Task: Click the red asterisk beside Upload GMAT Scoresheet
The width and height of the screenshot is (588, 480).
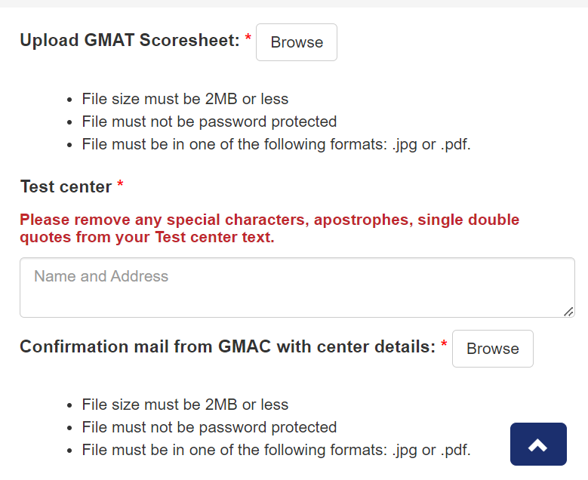Action: (x=248, y=39)
